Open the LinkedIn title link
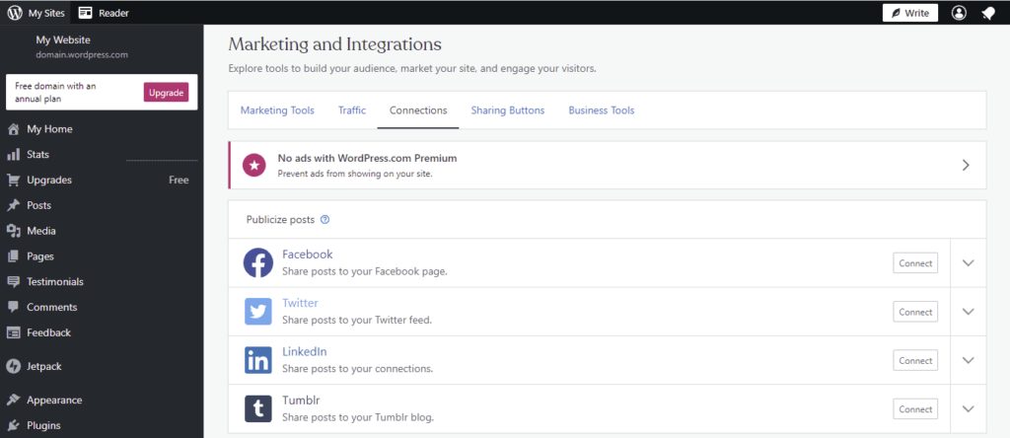 (x=305, y=352)
